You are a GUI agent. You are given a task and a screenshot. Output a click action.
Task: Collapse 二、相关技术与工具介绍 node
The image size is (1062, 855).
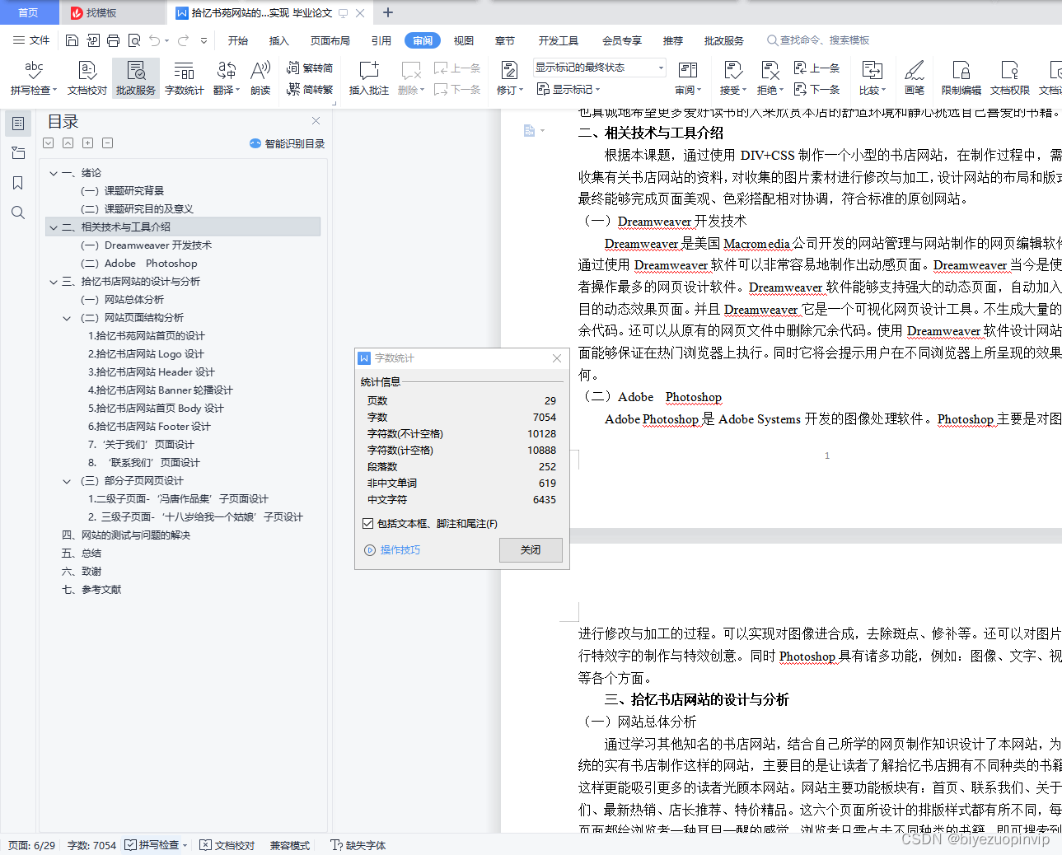tap(54, 227)
